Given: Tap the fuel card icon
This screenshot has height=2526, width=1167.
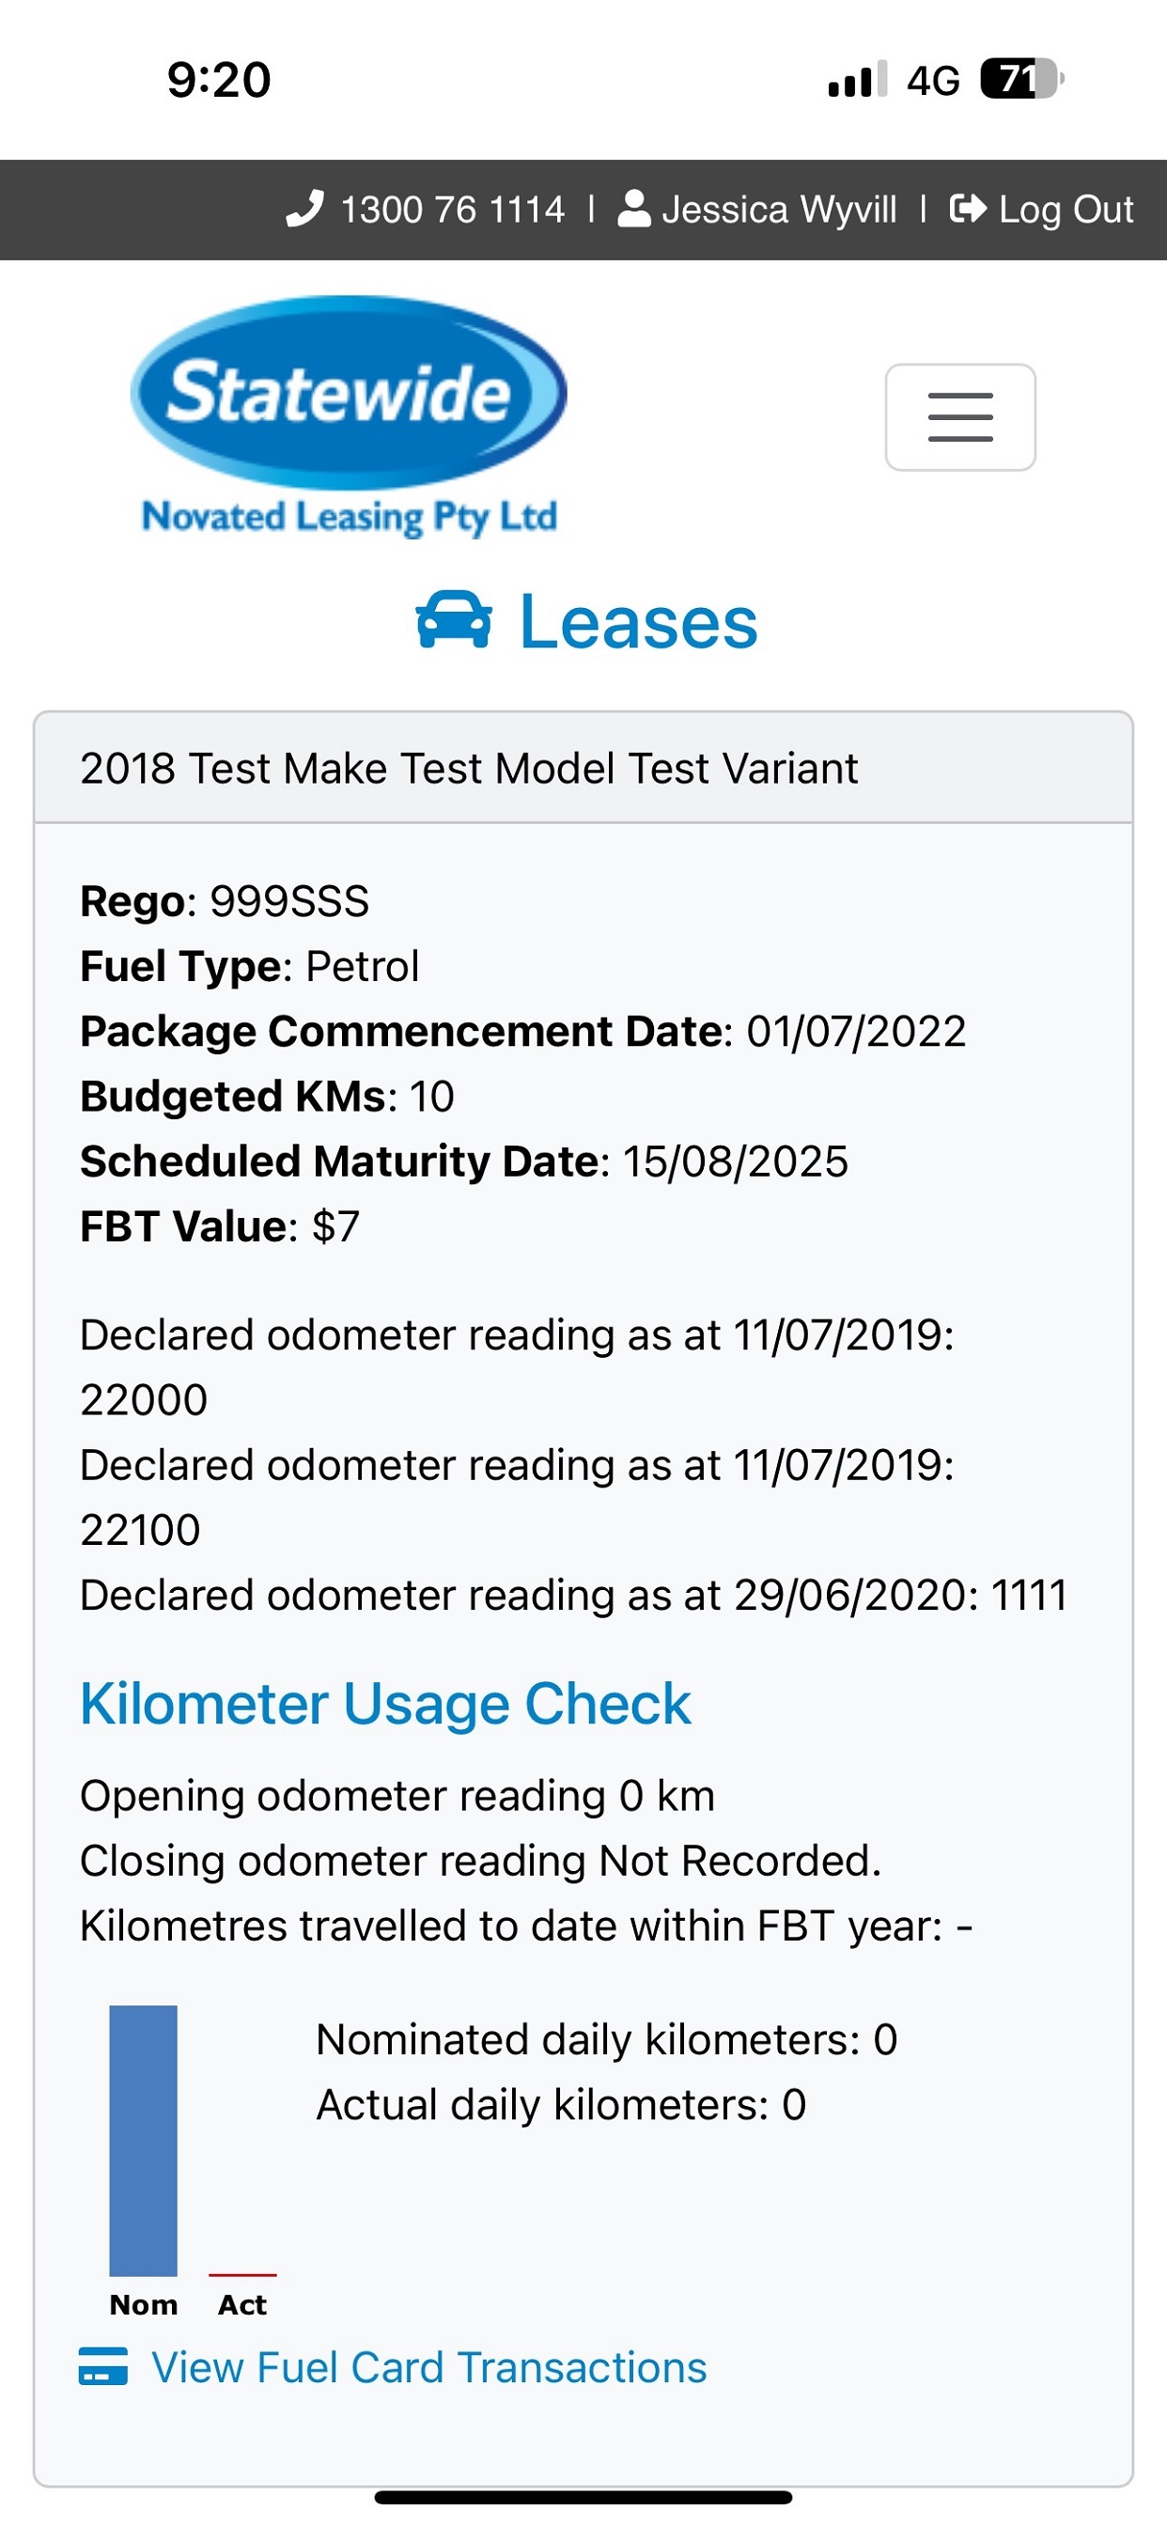Looking at the screenshot, I should click(x=103, y=2366).
